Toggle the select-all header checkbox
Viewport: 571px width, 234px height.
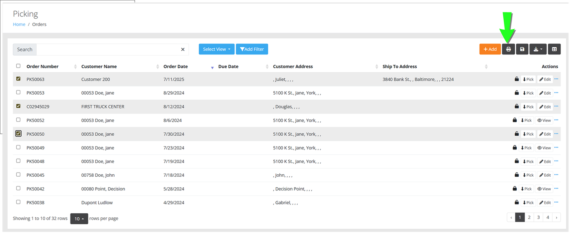pos(18,66)
